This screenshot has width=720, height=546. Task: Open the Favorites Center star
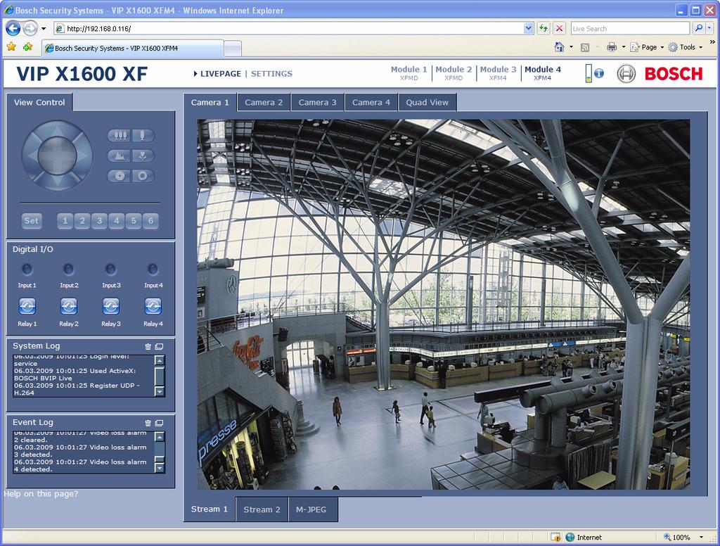11,47
